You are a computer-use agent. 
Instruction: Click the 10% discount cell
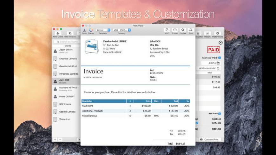[156, 116]
